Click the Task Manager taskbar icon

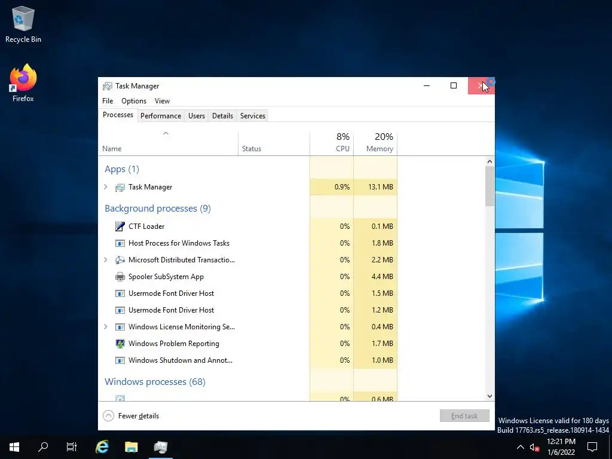160,447
